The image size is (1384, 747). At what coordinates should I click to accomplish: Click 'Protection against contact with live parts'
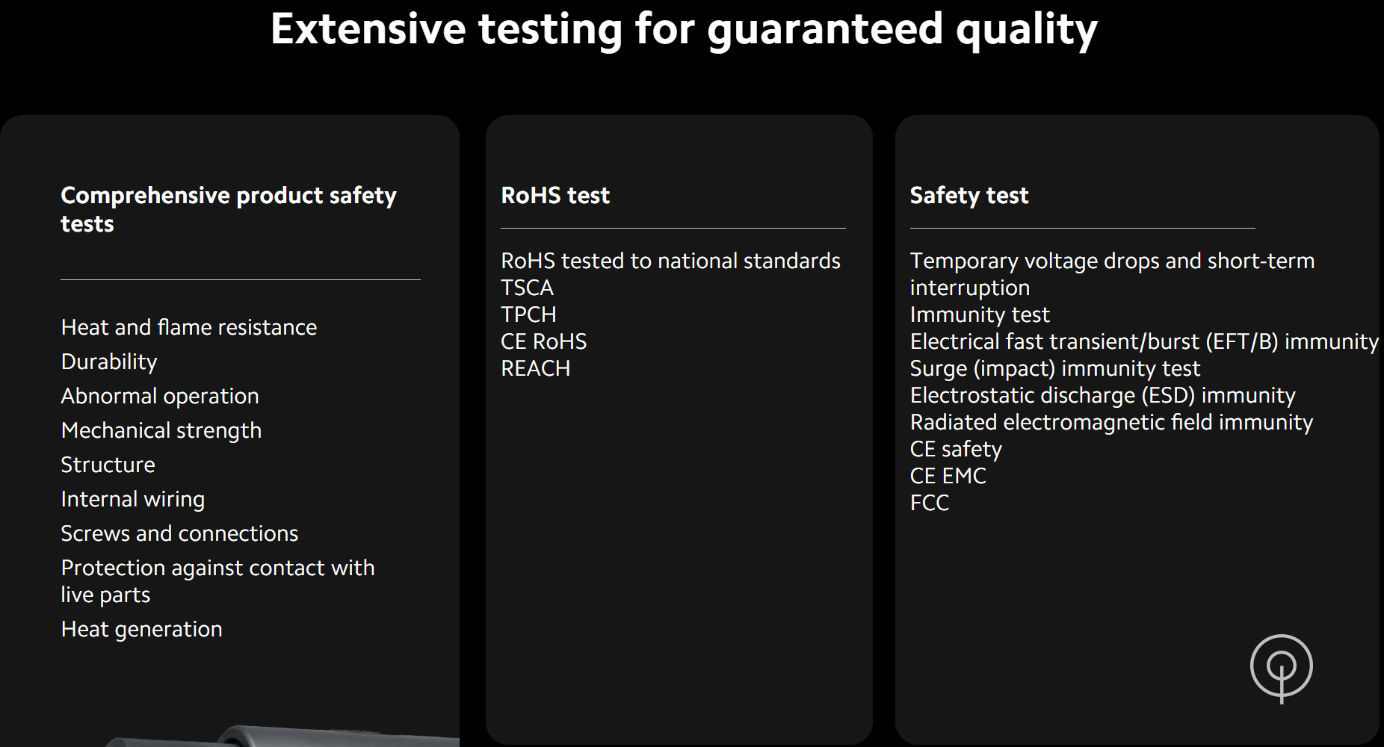click(217, 581)
